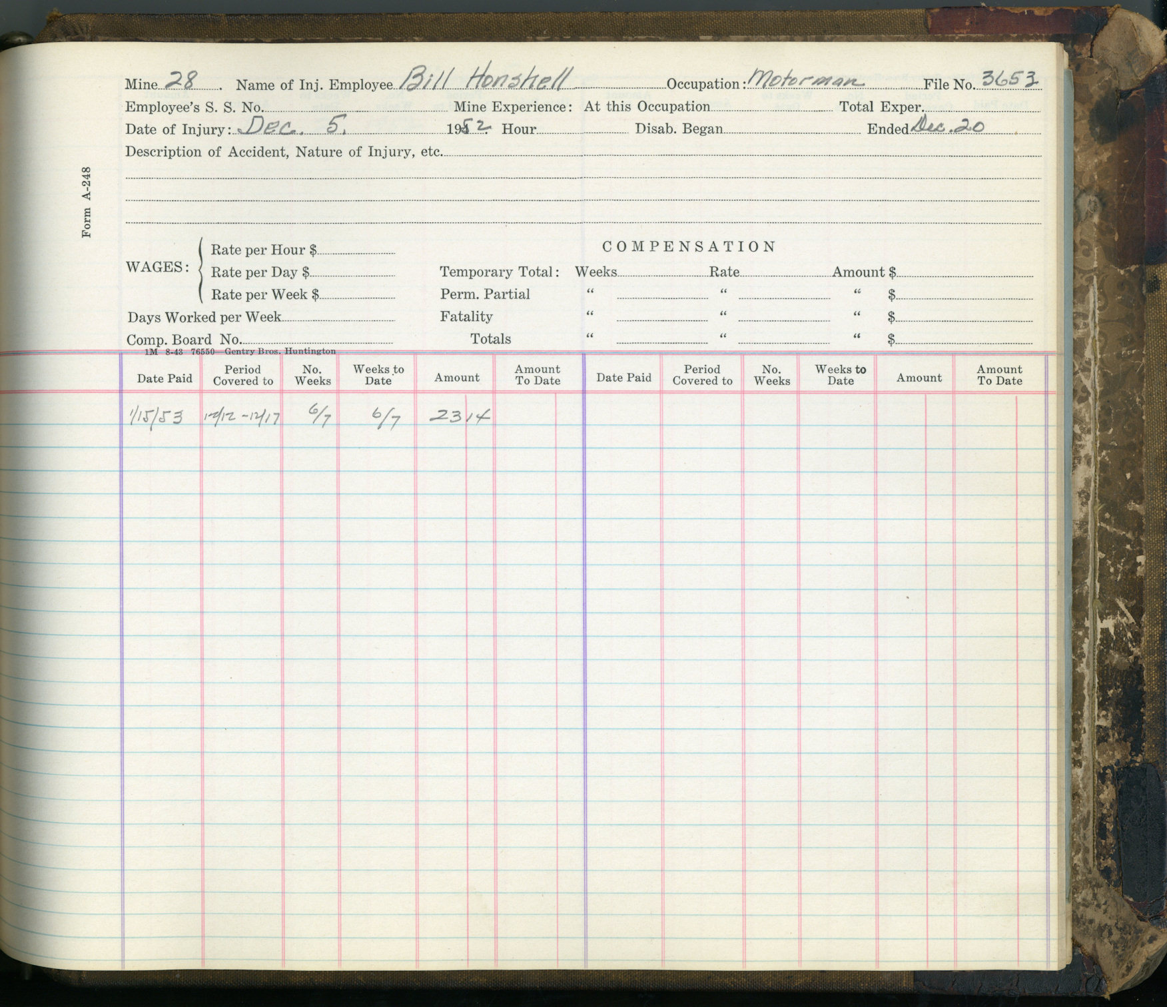Click the handwritten amount 23 14
The height and width of the screenshot is (1007, 1167).
point(460,416)
